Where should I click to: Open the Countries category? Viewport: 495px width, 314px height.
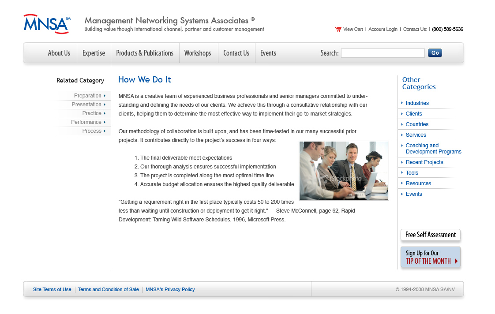click(x=417, y=124)
